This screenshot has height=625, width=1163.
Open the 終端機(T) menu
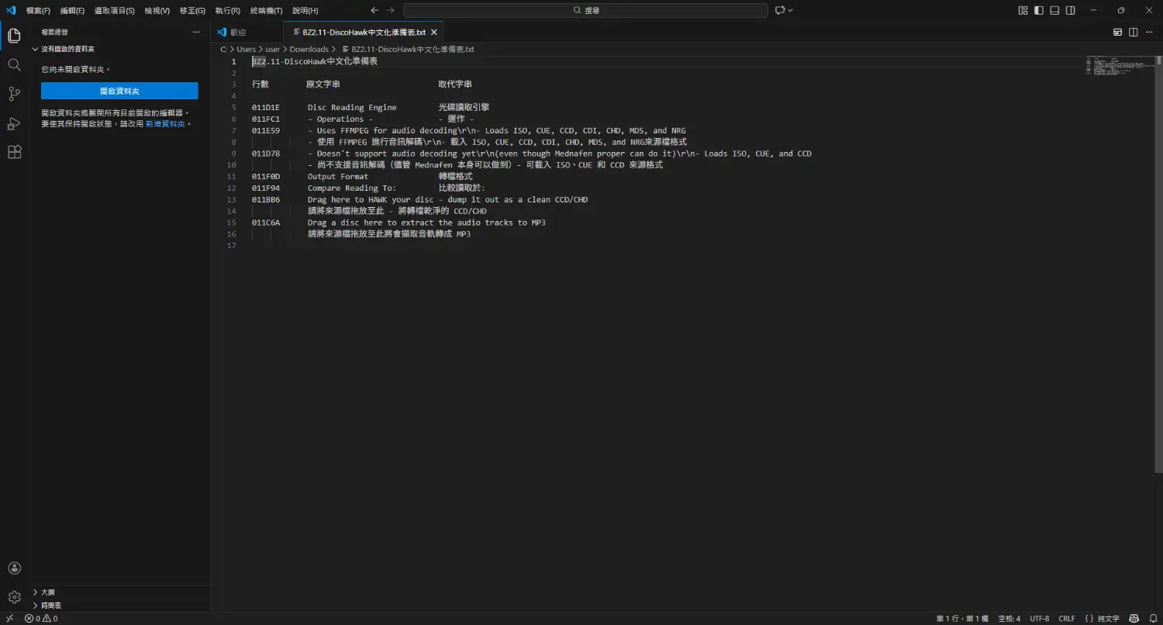tap(266, 11)
